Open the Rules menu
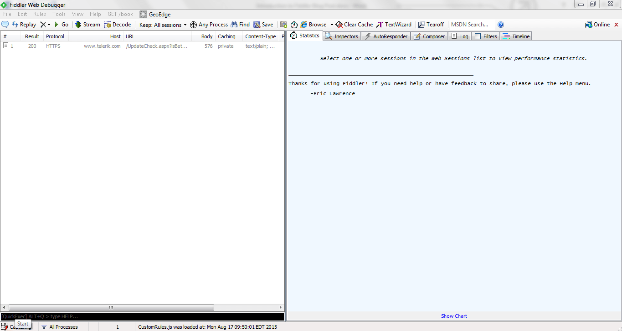622x331 pixels. 40,14
